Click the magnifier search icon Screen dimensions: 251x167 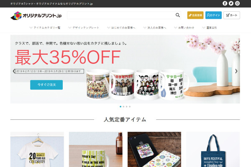[x=178, y=15]
